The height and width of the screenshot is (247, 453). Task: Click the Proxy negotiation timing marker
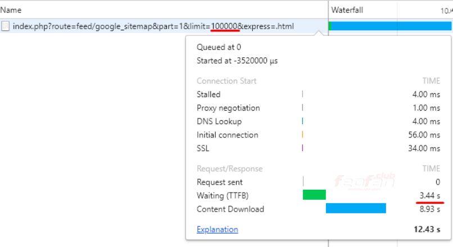[302, 108]
